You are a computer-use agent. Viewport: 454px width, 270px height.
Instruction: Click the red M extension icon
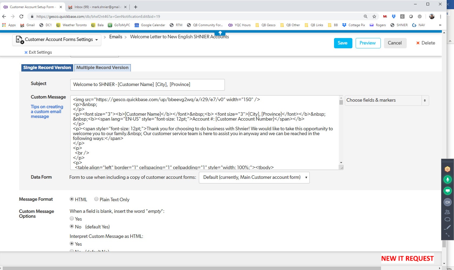[x=385, y=16]
